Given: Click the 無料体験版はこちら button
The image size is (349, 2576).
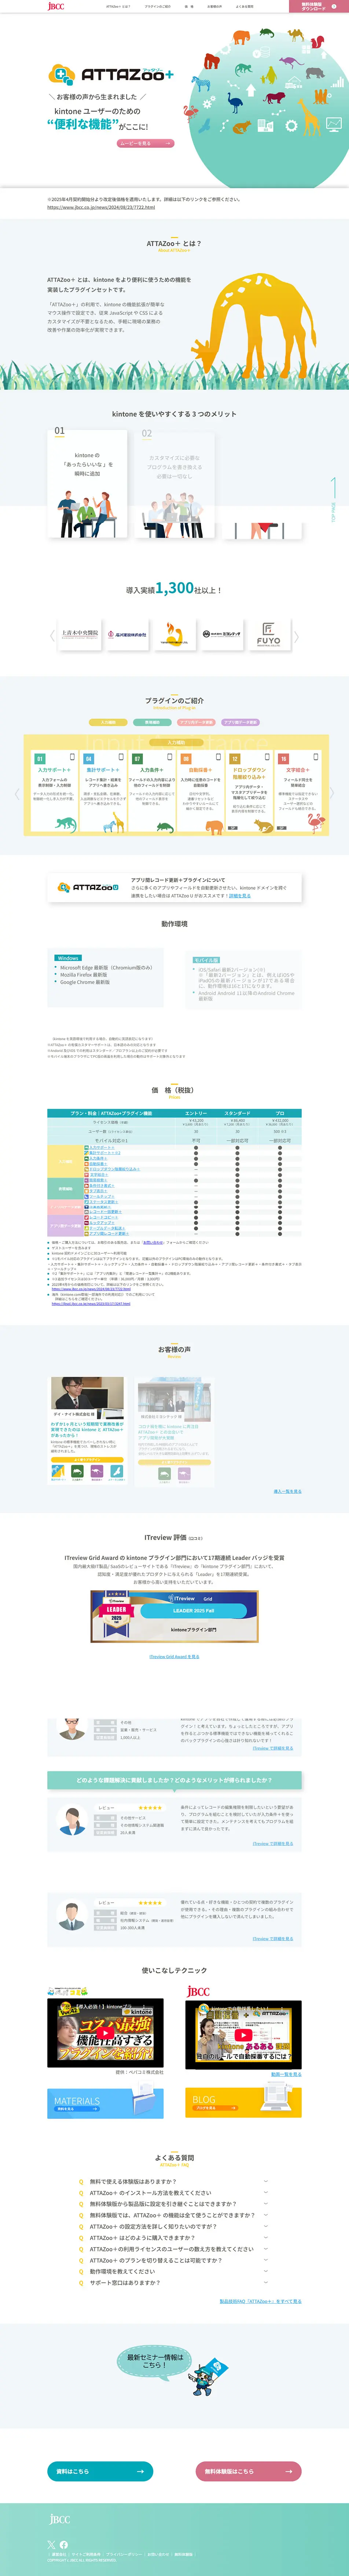Looking at the screenshot, I should tap(248, 2471).
